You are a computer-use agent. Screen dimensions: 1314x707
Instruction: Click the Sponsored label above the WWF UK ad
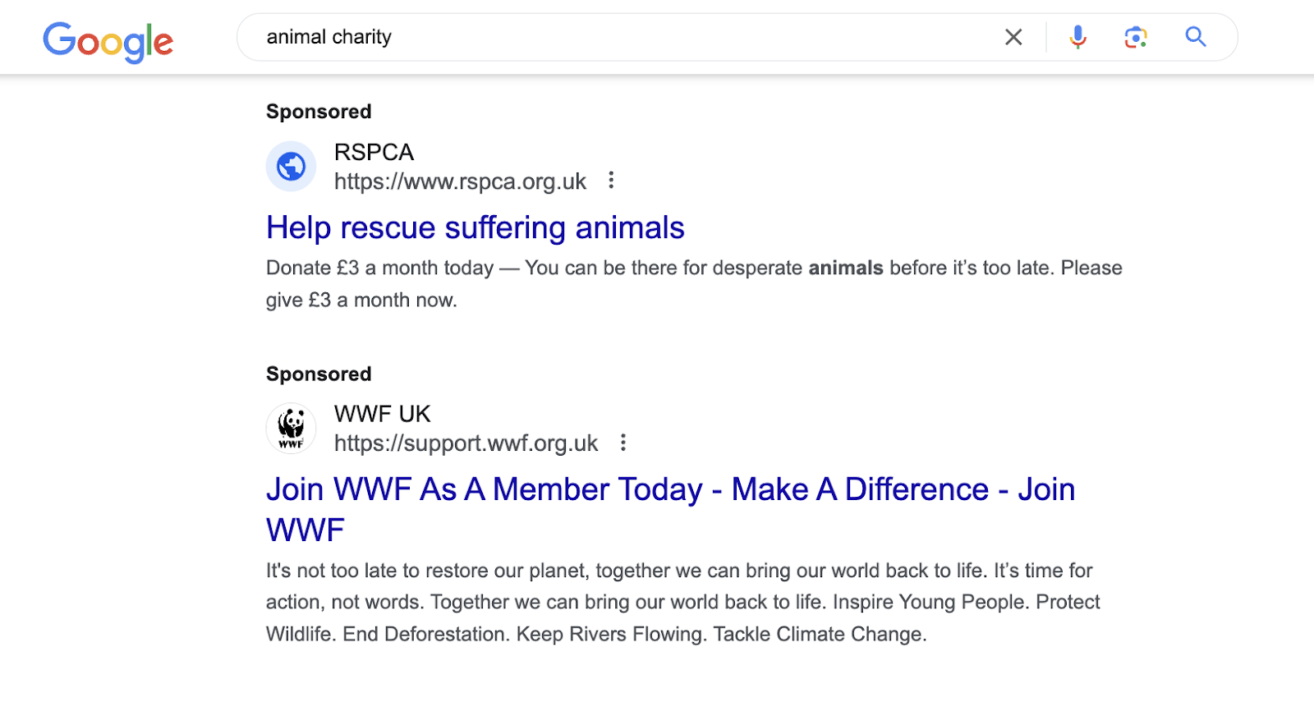tap(319, 374)
